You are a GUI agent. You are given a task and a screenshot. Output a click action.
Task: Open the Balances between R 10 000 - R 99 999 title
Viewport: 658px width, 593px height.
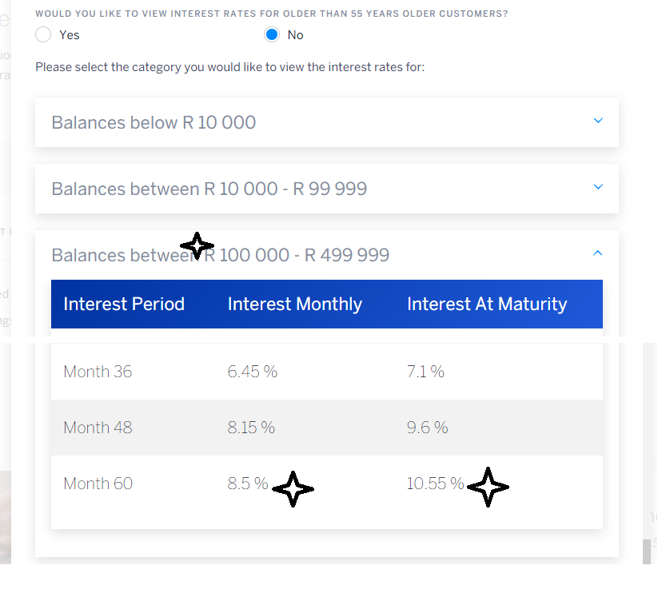pos(209,189)
